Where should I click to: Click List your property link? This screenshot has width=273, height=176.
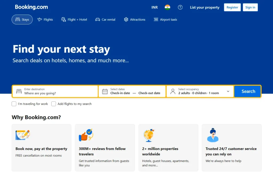(x=204, y=7)
